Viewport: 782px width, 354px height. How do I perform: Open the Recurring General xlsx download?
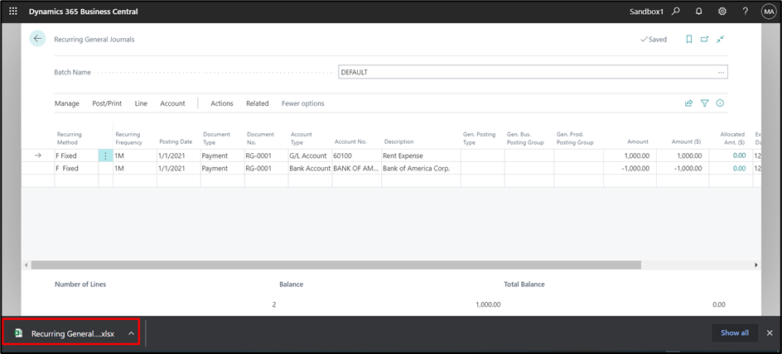tap(73, 333)
